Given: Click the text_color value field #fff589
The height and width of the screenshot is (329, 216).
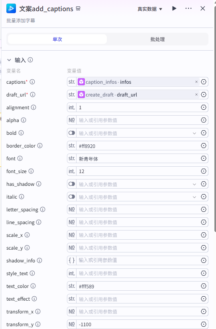Looking at the screenshot, I should [x=138, y=286].
